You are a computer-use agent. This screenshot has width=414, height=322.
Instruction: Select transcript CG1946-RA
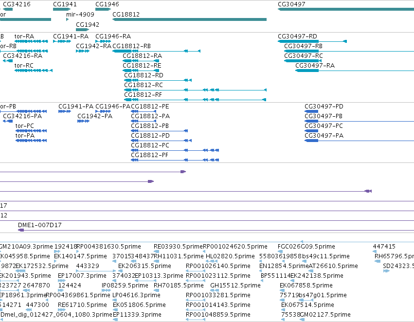(x=103, y=41)
